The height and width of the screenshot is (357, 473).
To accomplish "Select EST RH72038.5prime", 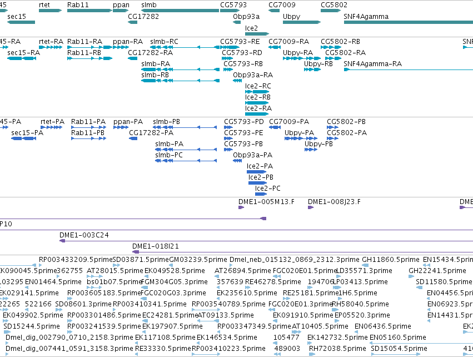I will 337,349.
